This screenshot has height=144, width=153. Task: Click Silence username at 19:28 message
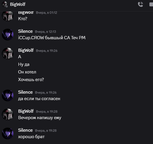click(25, 130)
